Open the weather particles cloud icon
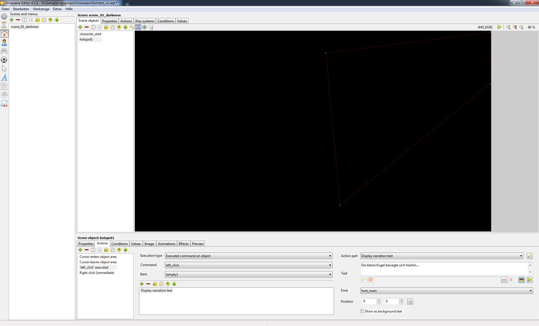 point(4,95)
